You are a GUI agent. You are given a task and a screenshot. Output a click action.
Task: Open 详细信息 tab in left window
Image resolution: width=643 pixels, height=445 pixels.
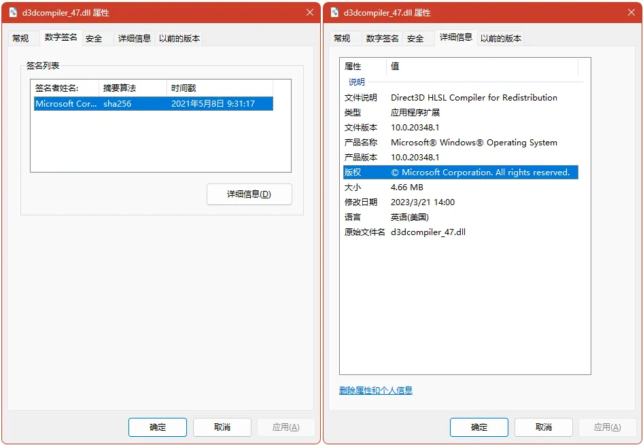coord(135,39)
